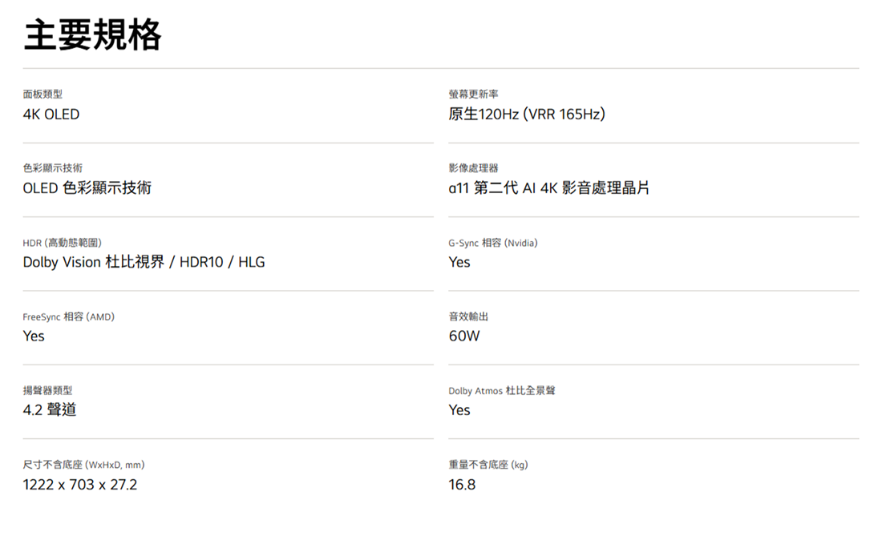Click the 色彩顯示技術 label
882x536 pixels.
tap(52, 168)
